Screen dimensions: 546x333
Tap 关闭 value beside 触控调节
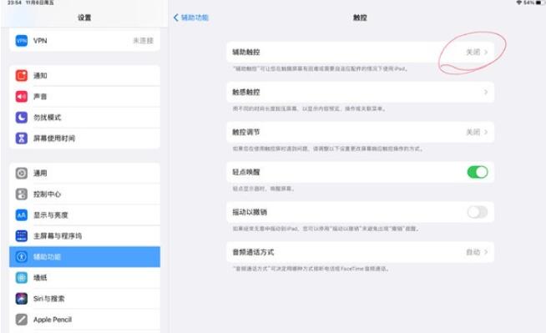tap(473, 132)
